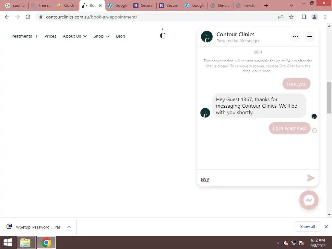This screenshot has height=249, width=332.
Task: Send the typed chat message
Action: (311, 178)
